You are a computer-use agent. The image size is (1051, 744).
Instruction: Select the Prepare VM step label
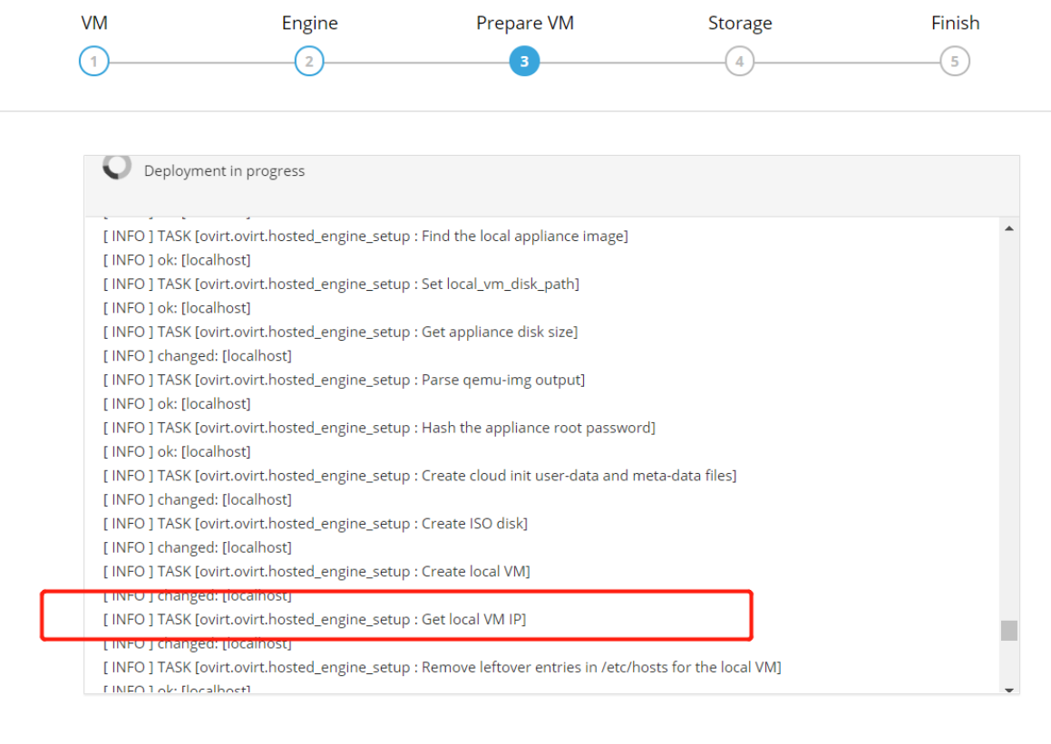524,24
